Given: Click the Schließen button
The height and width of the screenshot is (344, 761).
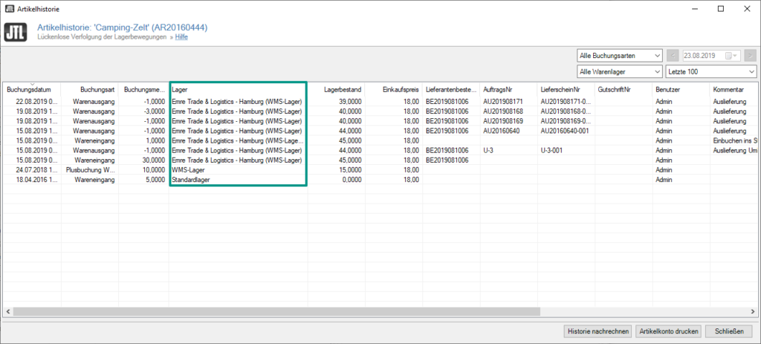Looking at the screenshot, I should tap(729, 331).
